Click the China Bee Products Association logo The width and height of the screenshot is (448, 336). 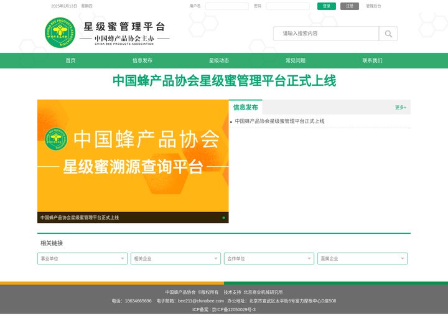click(60, 32)
